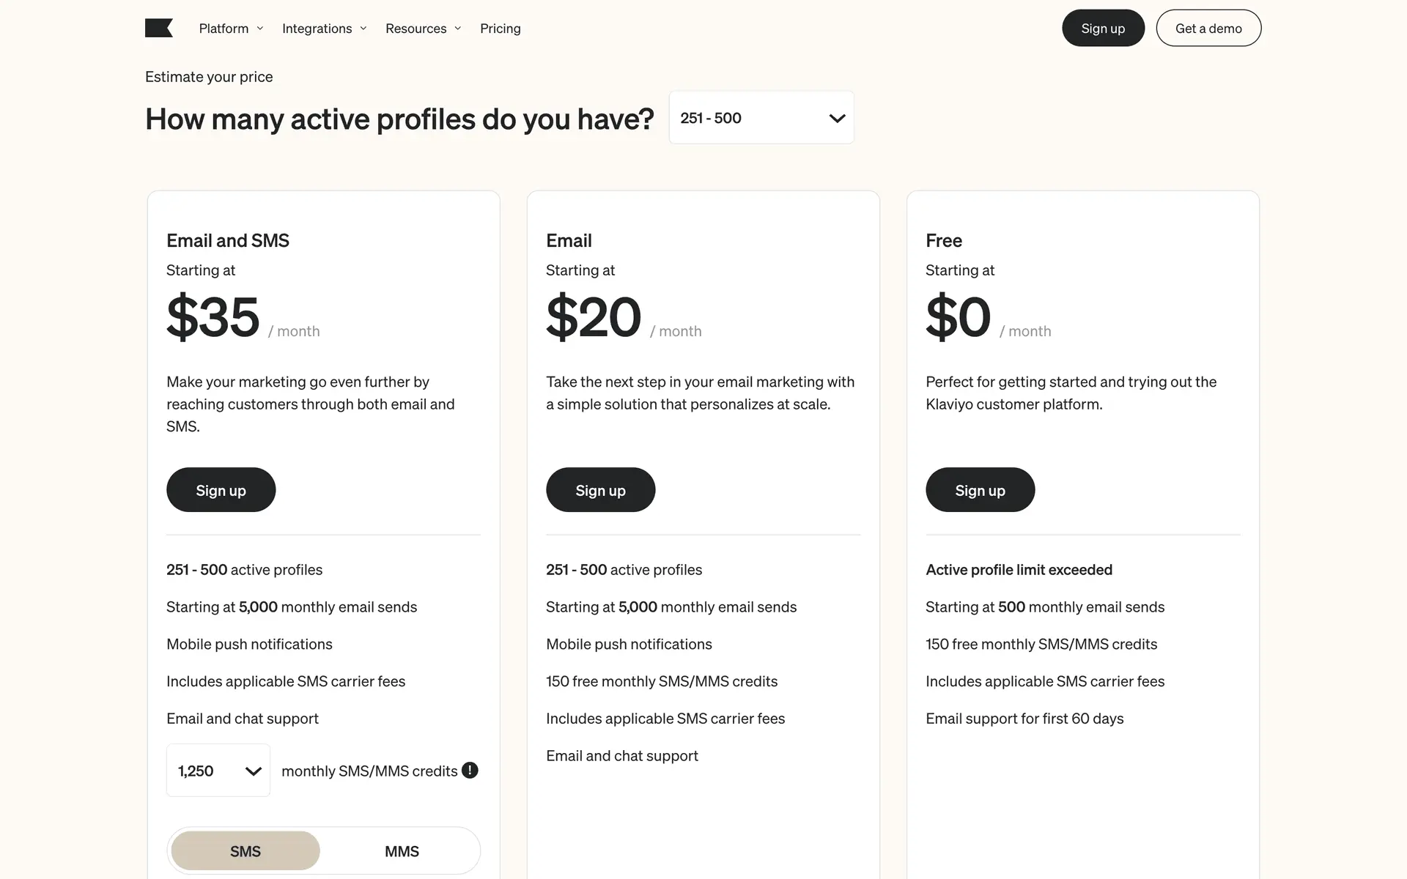Image resolution: width=1407 pixels, height=879 pixels.
Task: Open the Resources menu
Action: click(416, 29)
